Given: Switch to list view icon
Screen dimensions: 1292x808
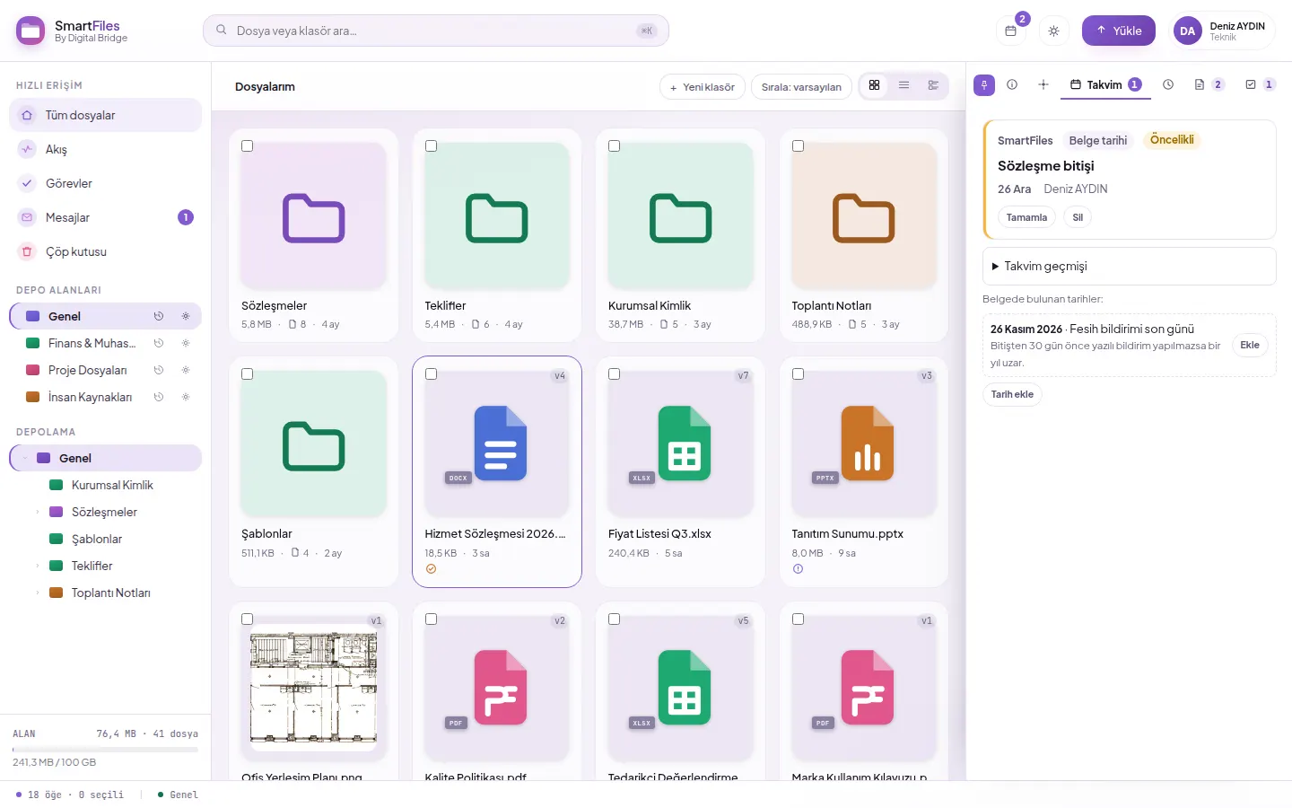Looking at the screenshot, I should coord(904,85).
